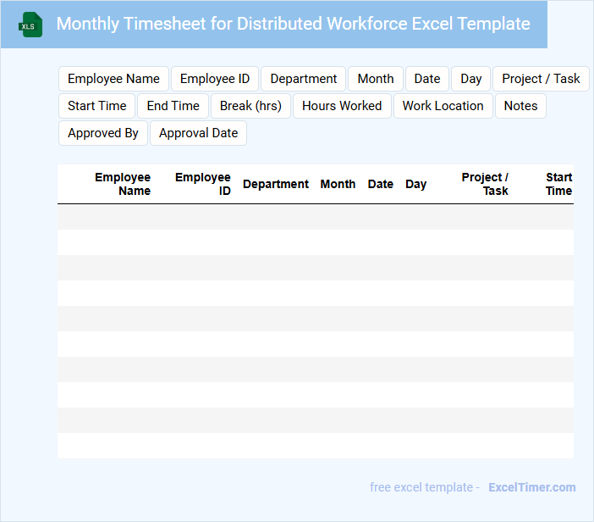Viewport: 594px width, 522px height.
Task: Click the Employee Name column header
Action: (x=123, y=184)
